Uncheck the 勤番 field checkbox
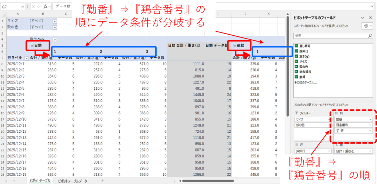 pos(296,77)
